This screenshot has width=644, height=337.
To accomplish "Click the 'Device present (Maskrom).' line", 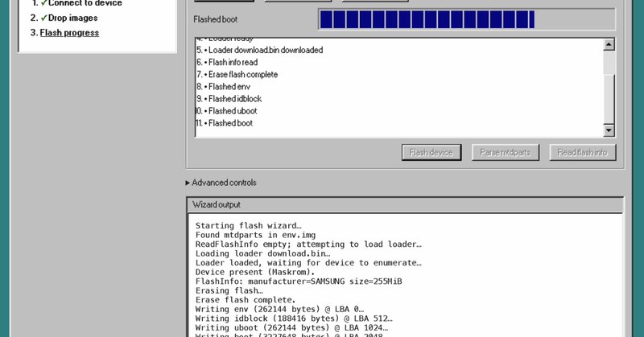I will pos(255,272).
